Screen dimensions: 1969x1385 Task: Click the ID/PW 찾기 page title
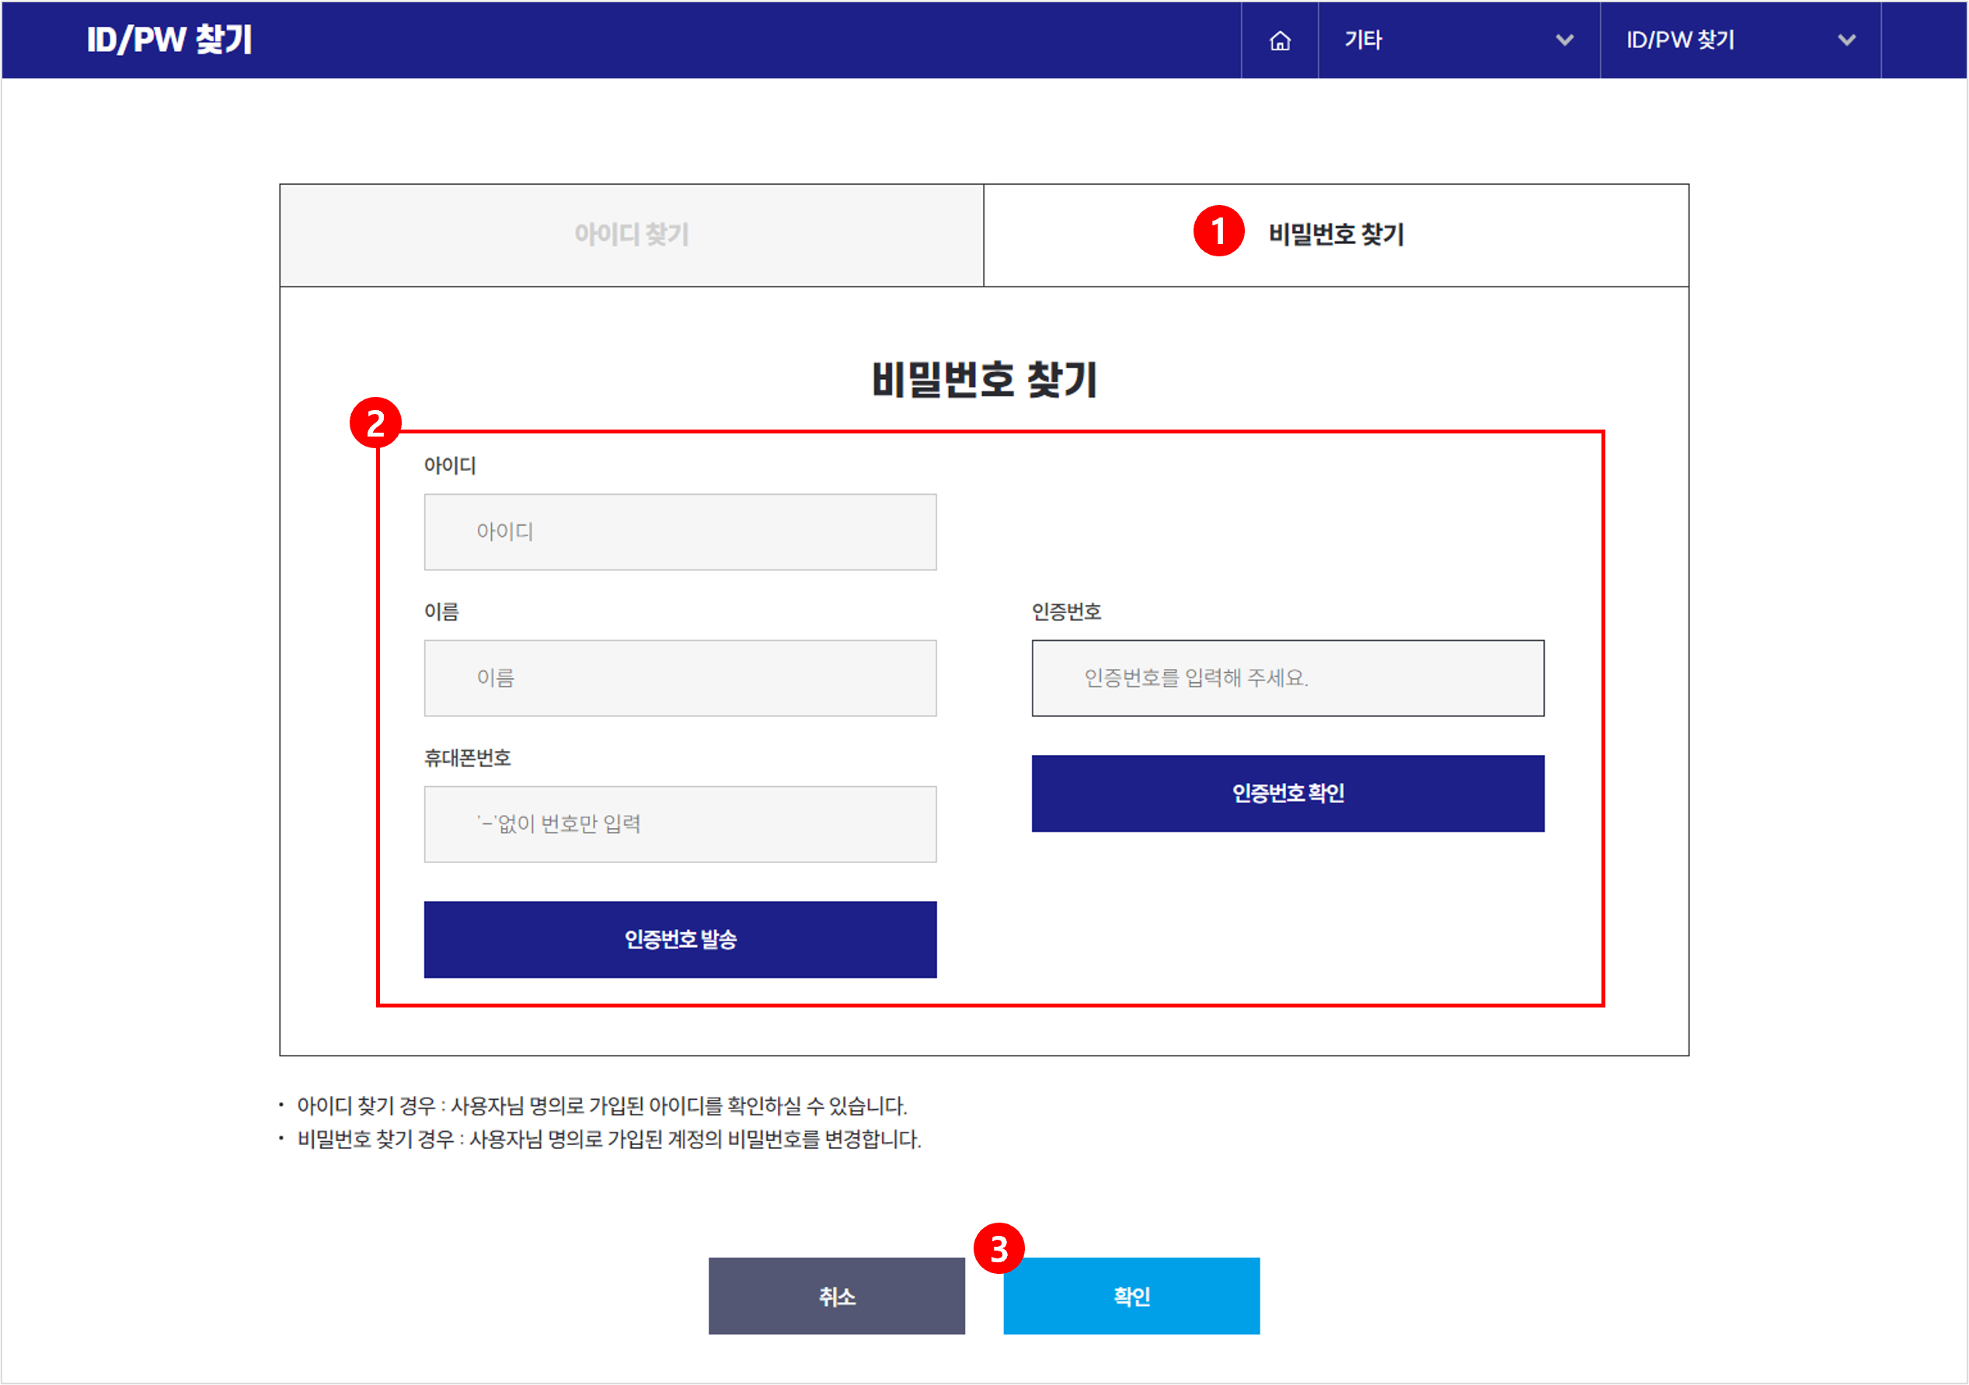tap(169, 40)
